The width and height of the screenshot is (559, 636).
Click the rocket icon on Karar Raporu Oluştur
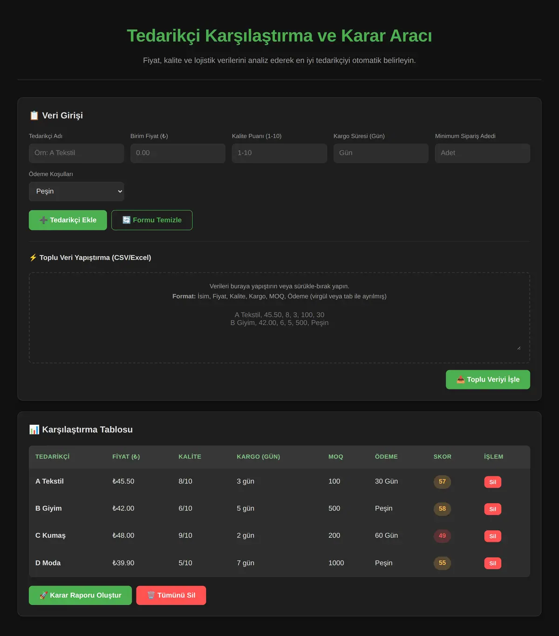coord(43,595)
